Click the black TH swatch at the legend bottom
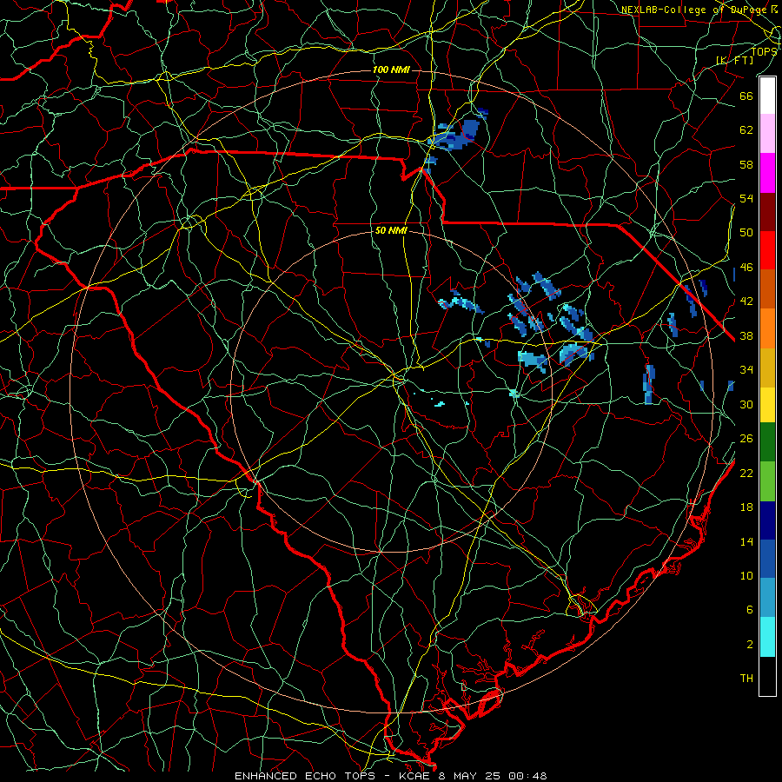This screenshot has height=782, width=782. (x=767, y=676)
